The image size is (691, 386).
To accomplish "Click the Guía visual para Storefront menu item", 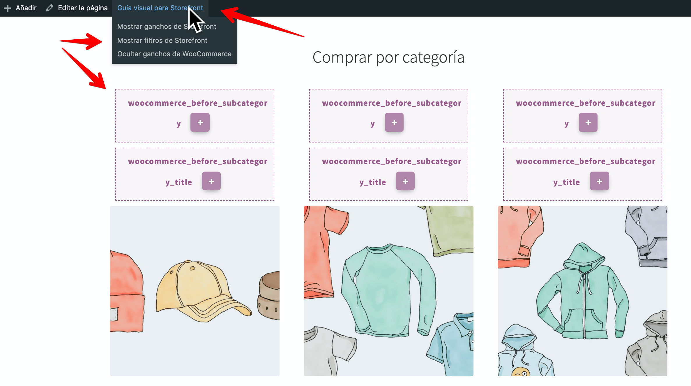I will [160, 8].
